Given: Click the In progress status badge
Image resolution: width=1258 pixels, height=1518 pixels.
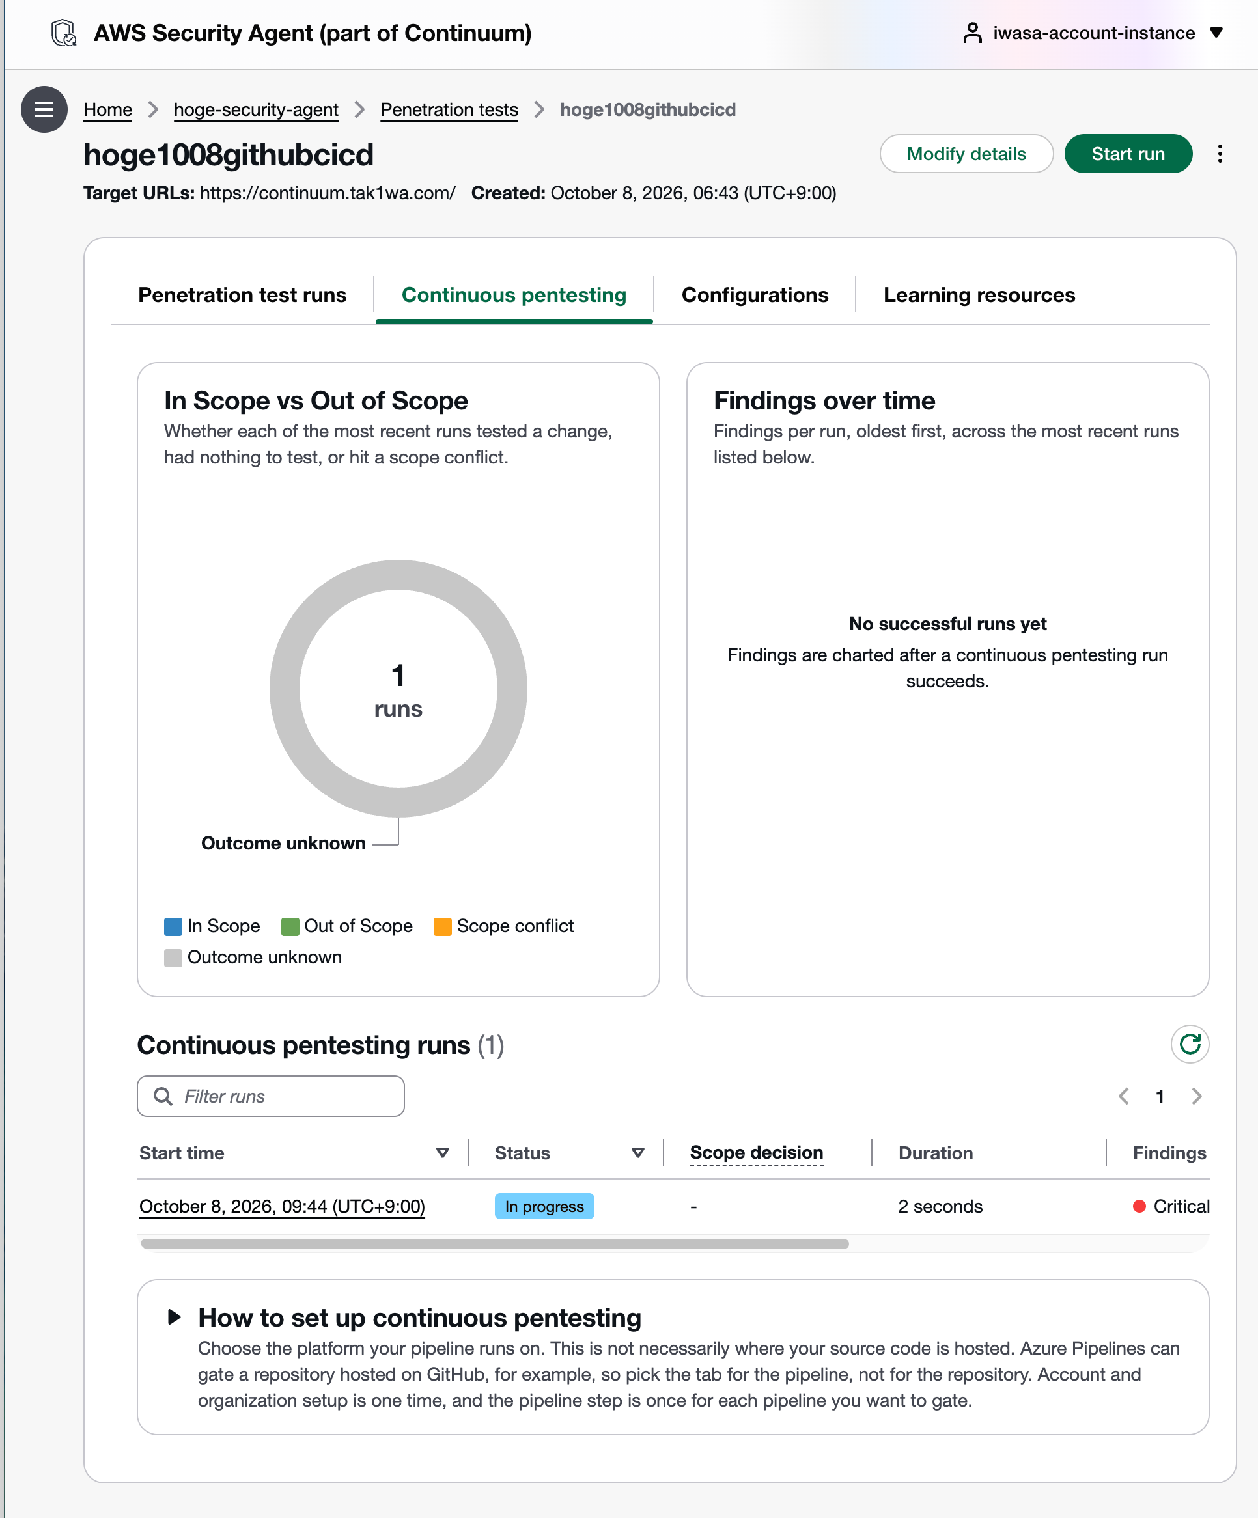Looking at the screenshot, I should pyautogui.click(x=544, y=1206).
